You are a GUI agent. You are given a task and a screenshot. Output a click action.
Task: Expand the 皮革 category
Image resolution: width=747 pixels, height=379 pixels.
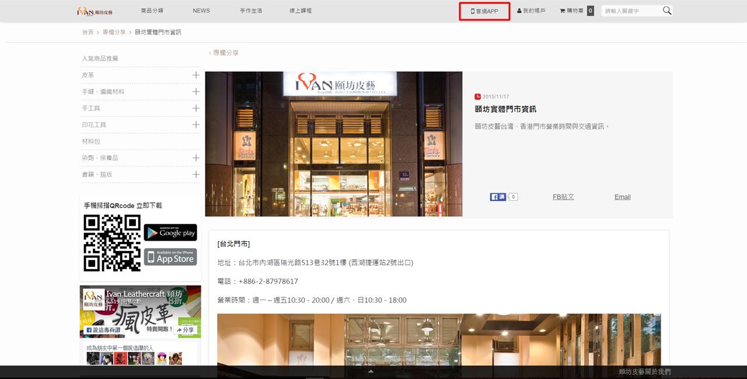[x=196, y=75]
